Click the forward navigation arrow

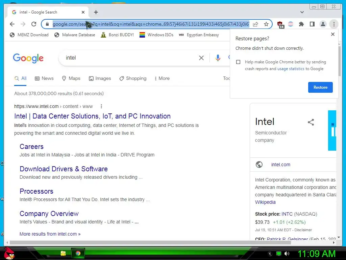(x=23, y=24)
